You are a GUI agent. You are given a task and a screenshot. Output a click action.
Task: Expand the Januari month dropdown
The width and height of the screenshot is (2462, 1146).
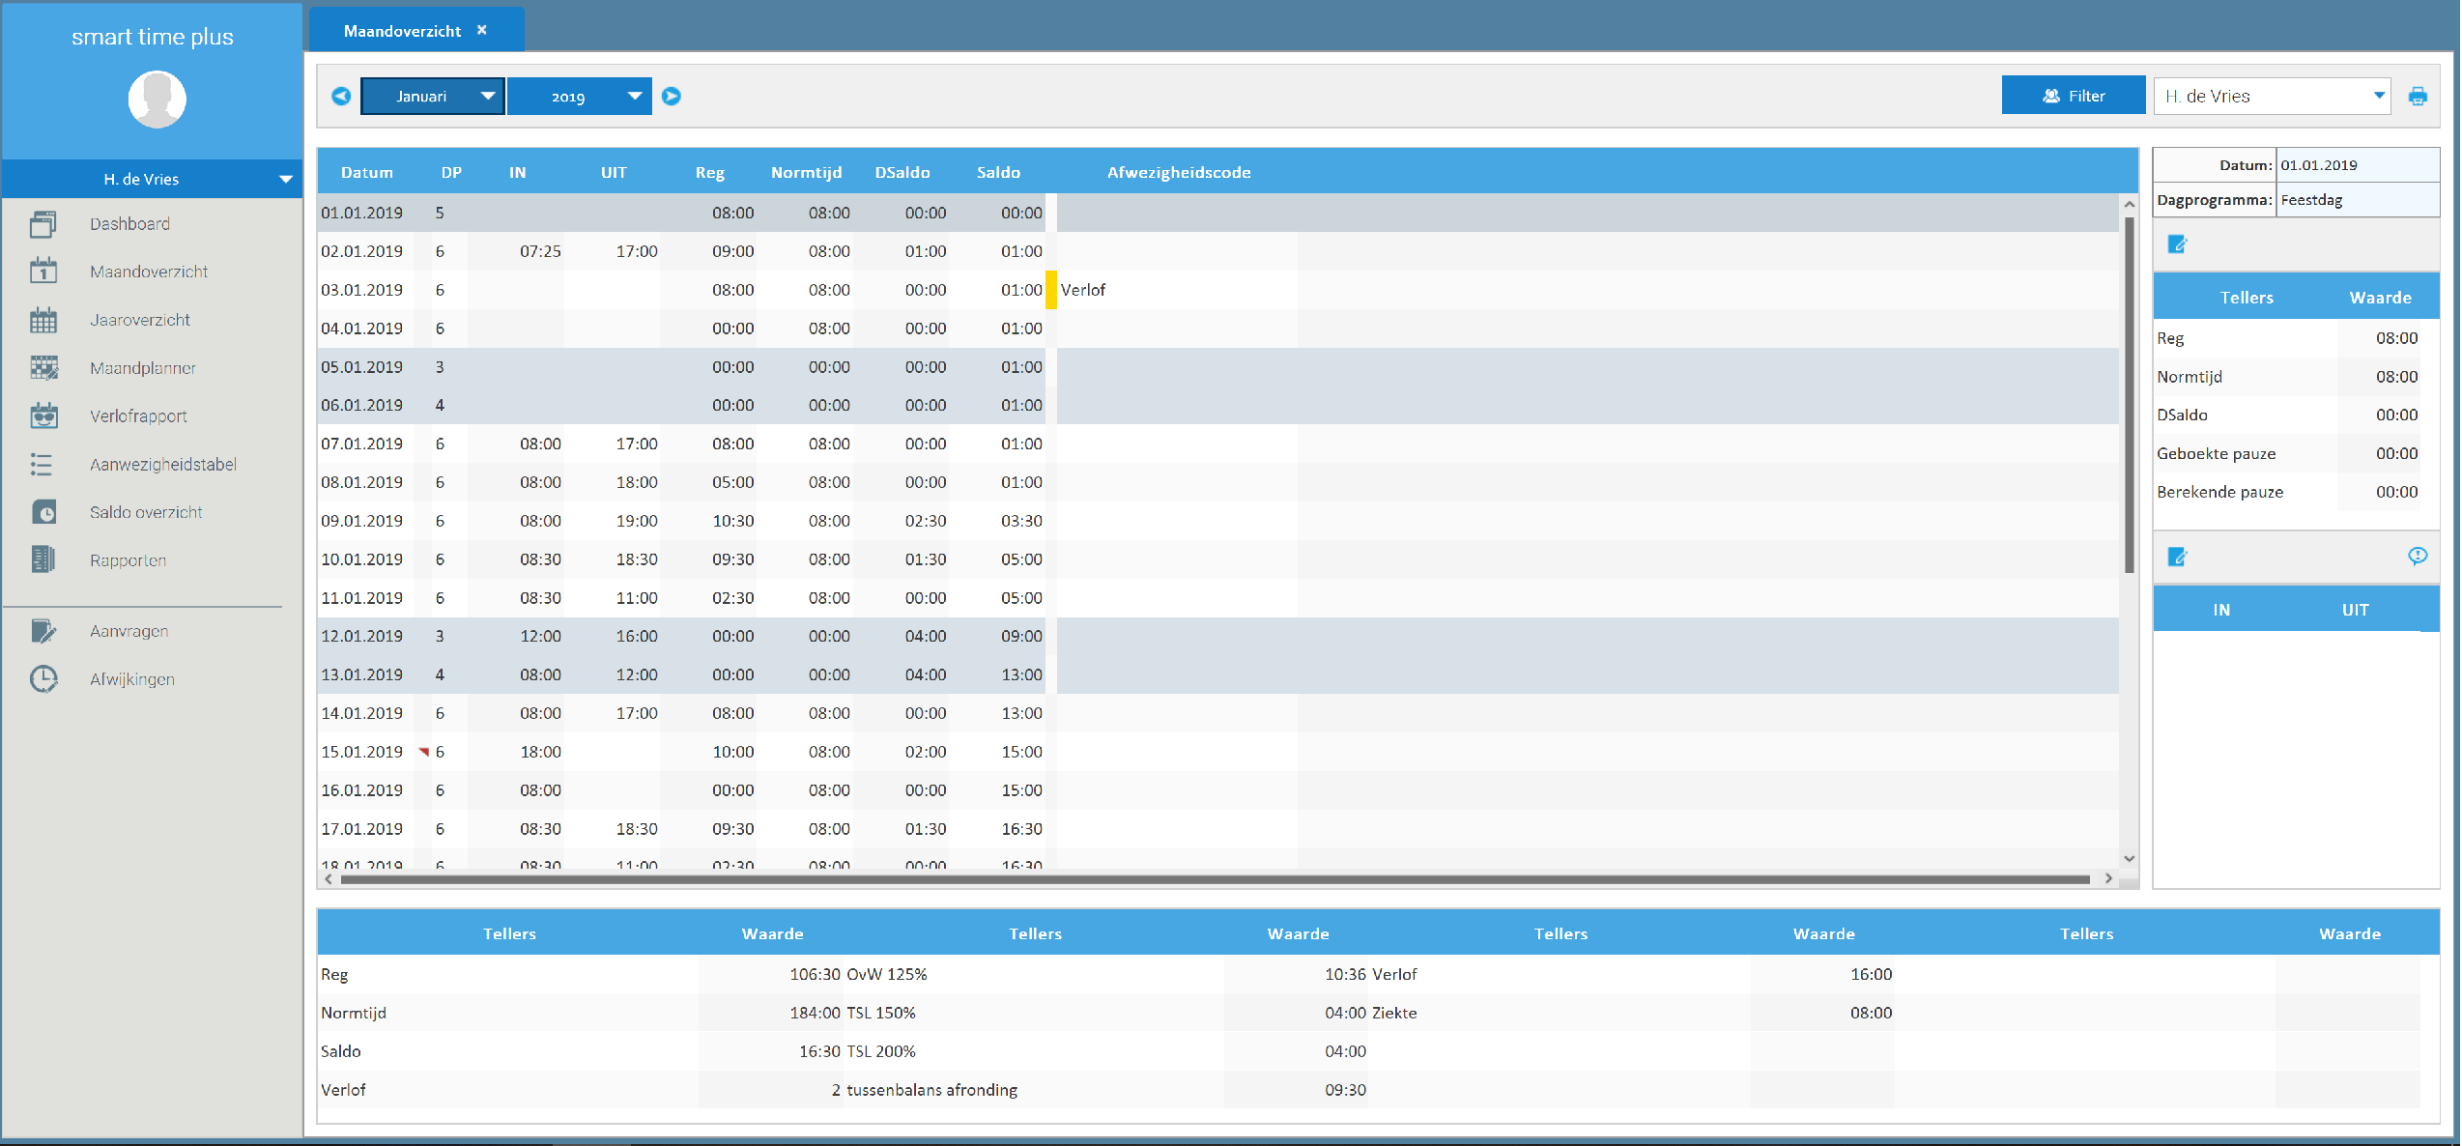(488, 97)
